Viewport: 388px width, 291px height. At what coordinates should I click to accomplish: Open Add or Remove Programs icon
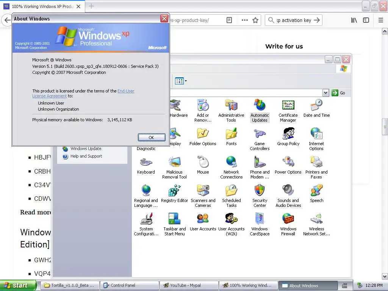203,111
